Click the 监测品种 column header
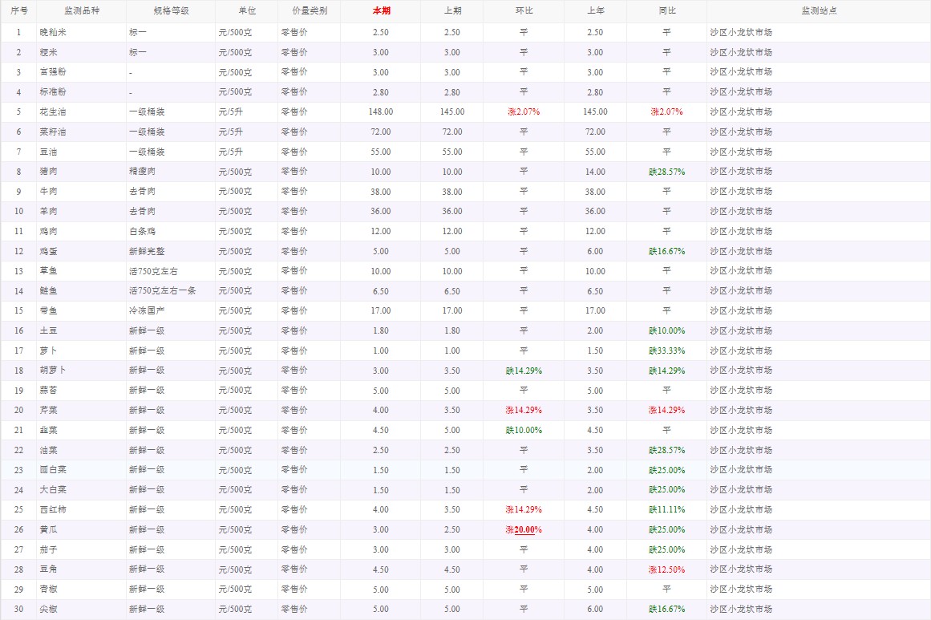The image size is (931, 620). click(x=82, y=11)
